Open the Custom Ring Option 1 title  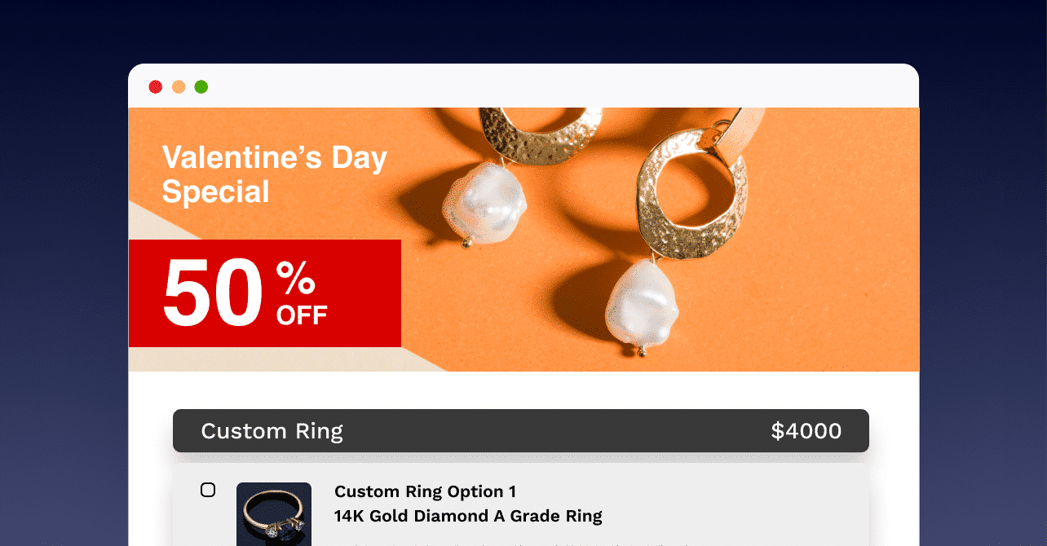click(425, 491)
